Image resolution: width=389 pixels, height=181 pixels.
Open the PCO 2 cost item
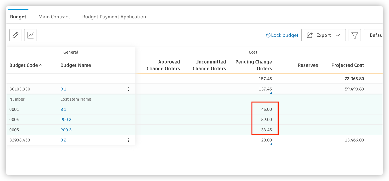pos(66,120)
